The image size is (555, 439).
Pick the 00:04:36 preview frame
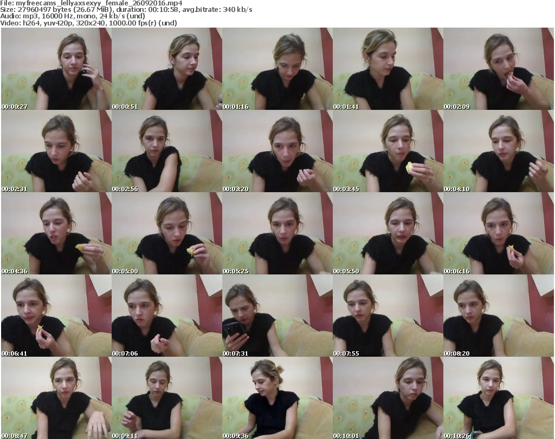coord(56,234)
